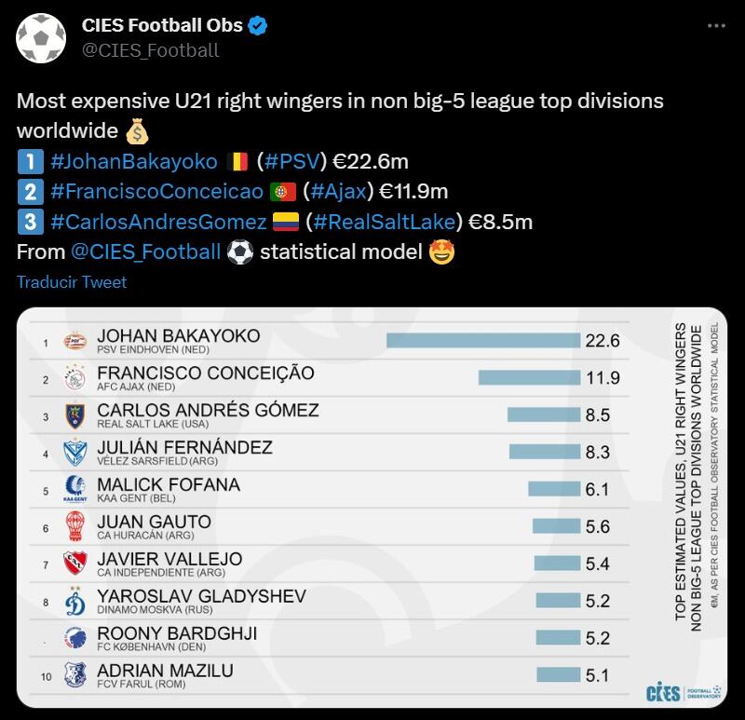Click the AFC Ajax club crest
The height and width of the screenshot is (720, 745).
click(x=74, y=379)
